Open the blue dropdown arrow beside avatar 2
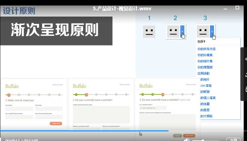This screenshot has width=247, height=141. 182,32
